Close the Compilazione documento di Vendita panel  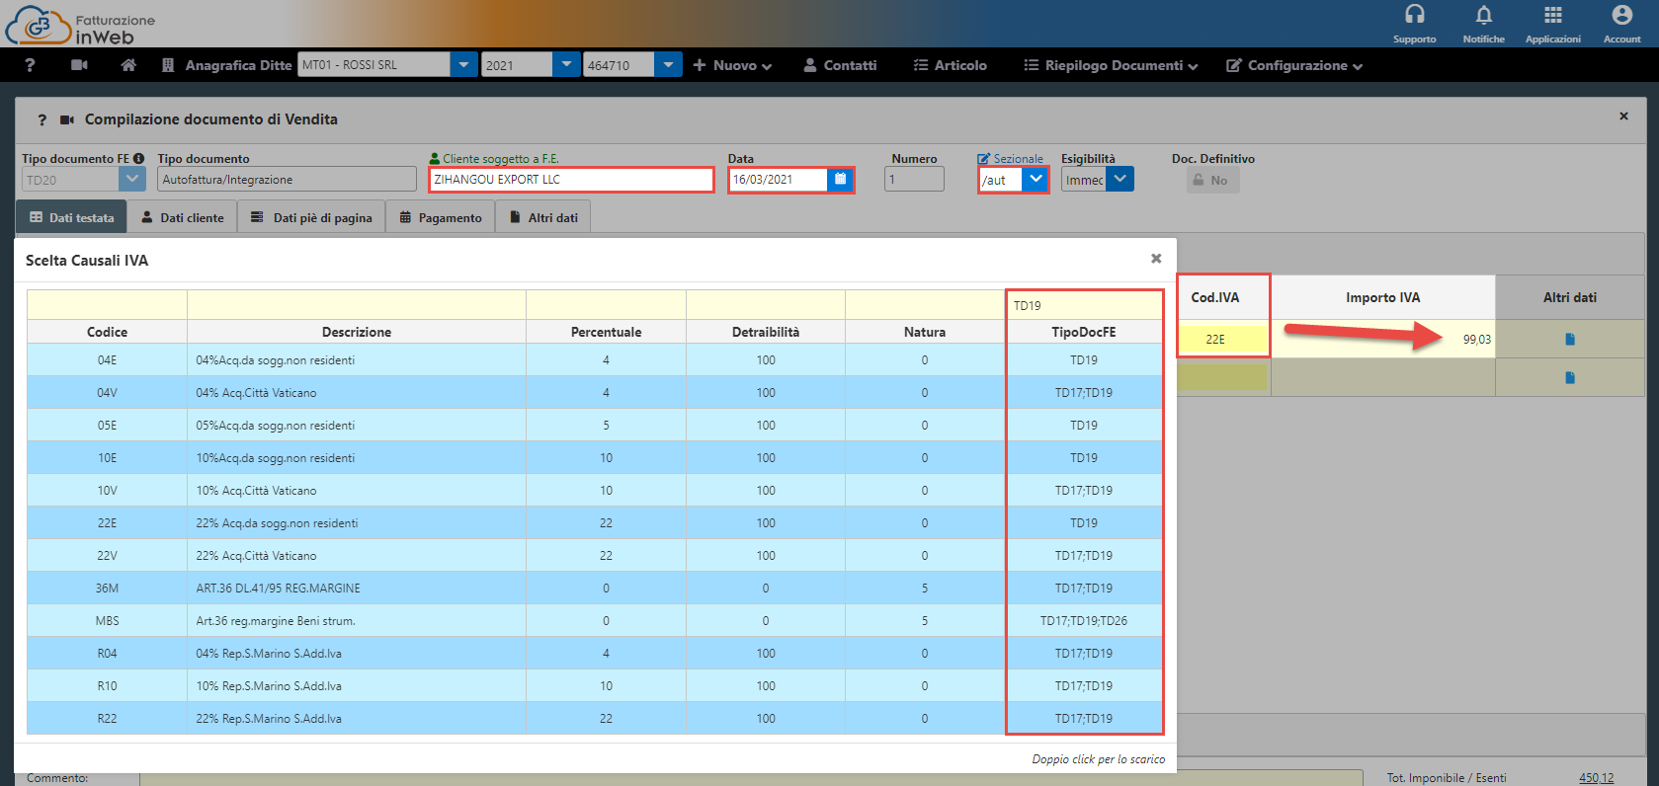(1623, 117)
